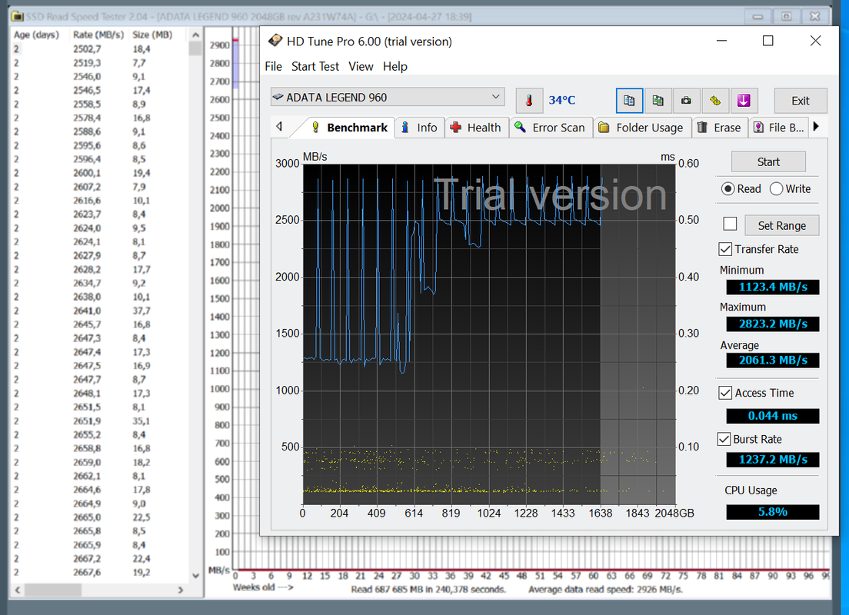Click the Erase tab trash icon
This screenshot has height=615, width=849.
pyautogui.click(x=702, y=127)
